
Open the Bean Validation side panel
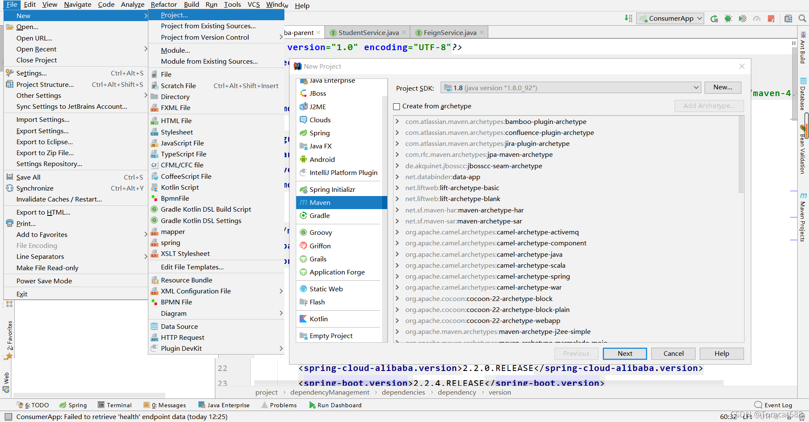click(803, 150)
